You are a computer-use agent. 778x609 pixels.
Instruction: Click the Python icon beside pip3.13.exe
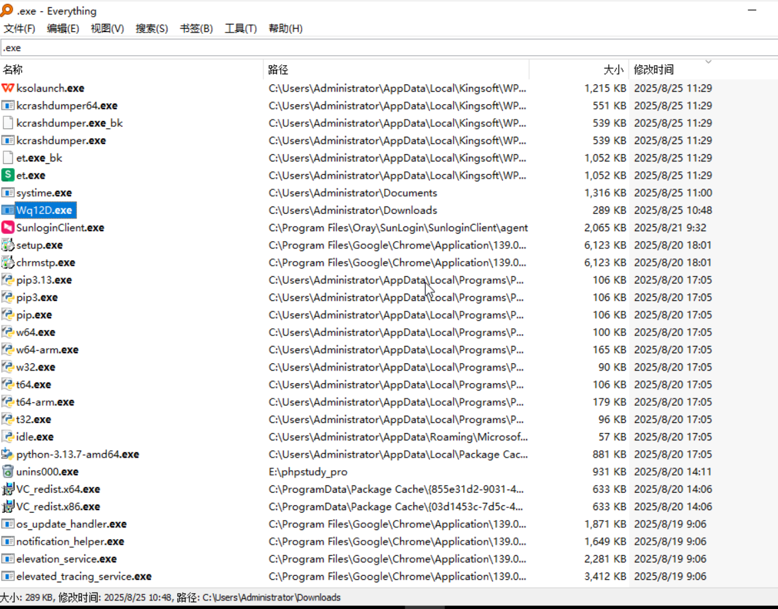[x=8, y=280]
